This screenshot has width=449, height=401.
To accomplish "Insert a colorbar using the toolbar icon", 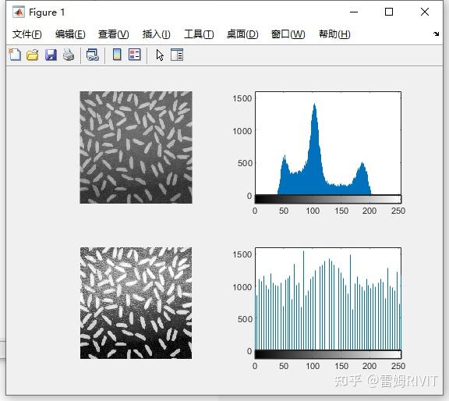I will (x=117, y=55).
